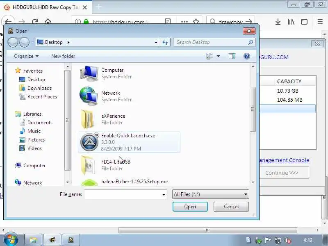Open the browser Downloads arrow
This screenshot has height=246, width=328.
point(278,22)
